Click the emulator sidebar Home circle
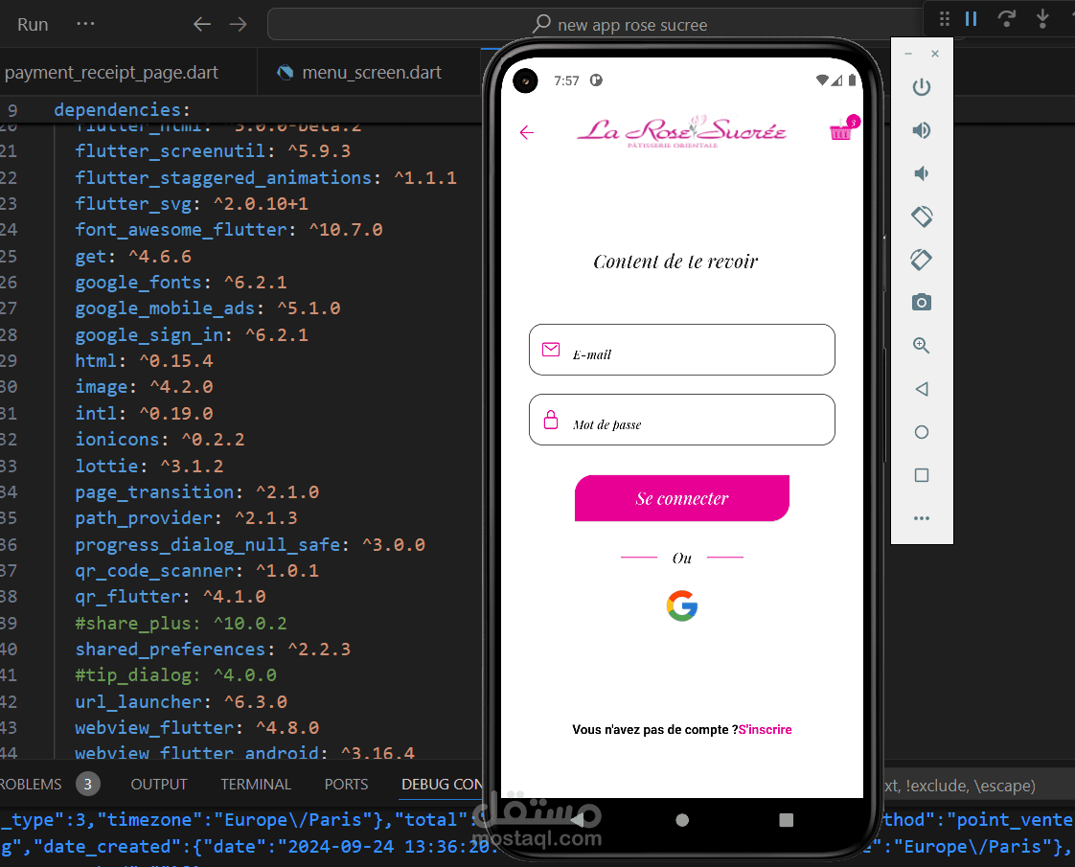 point(922,432)
